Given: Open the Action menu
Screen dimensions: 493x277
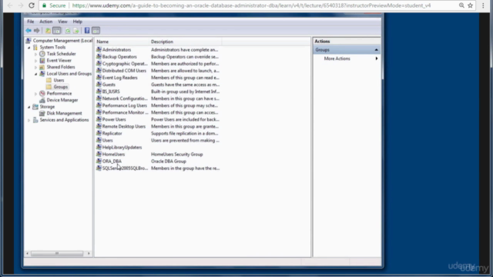Looking at the screenshot, I should click(x=46, y=22).
